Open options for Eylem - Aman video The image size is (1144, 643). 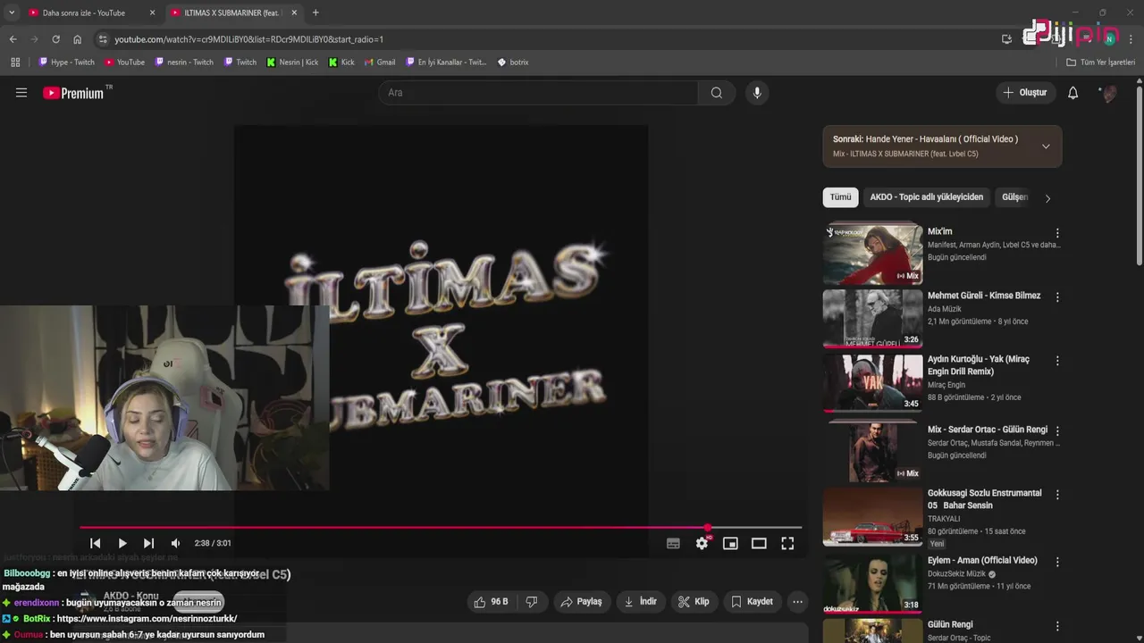1057,562
